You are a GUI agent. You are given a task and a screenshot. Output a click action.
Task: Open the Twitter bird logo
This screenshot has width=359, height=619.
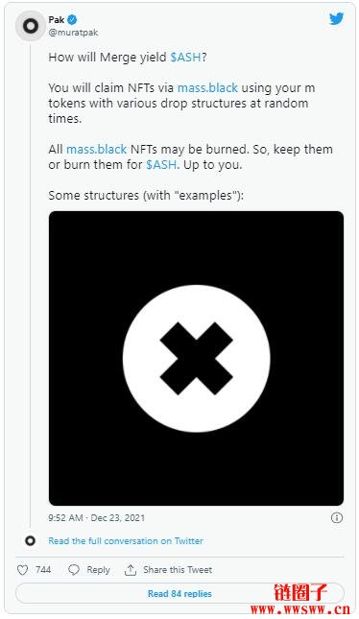(336, 18)
